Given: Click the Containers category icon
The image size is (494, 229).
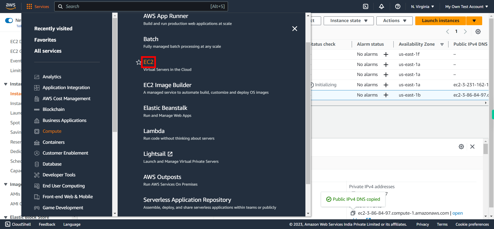Looking at the screenshot, I should (x=37, y=142).
